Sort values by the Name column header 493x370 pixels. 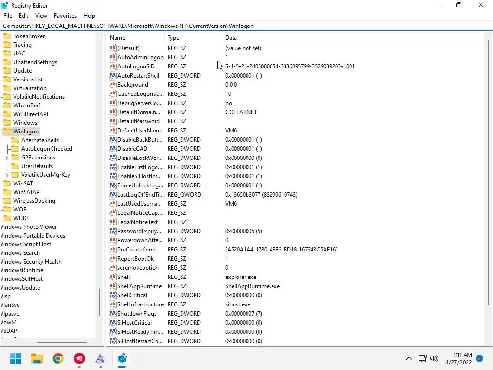(x=135, y=38)
